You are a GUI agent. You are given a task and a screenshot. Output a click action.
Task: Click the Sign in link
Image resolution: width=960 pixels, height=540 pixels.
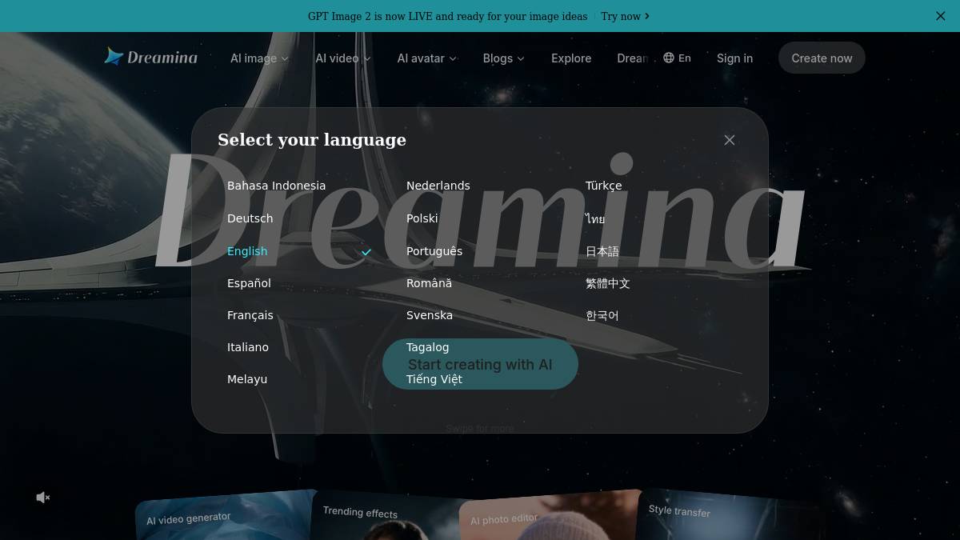tap(734, 58)
